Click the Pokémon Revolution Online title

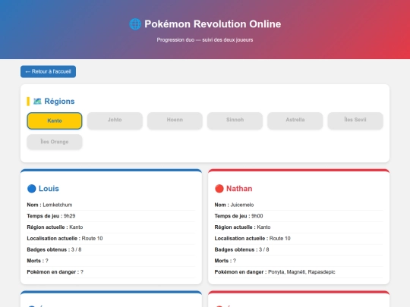point(213,24)
